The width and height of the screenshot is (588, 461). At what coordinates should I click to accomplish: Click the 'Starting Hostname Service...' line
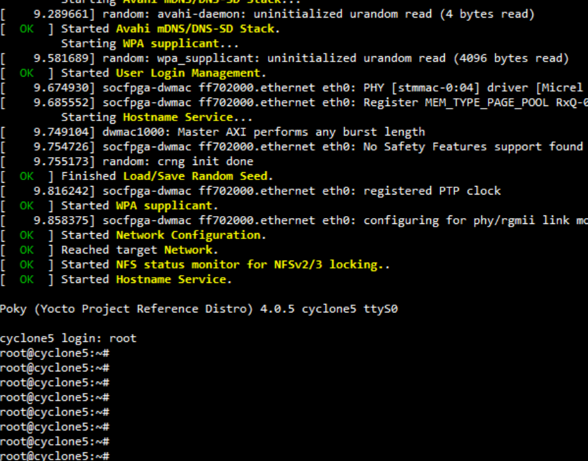pos(157,117)
